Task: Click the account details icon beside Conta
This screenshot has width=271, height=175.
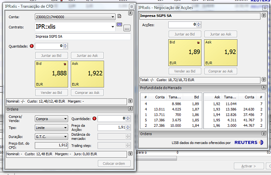Action: point(119,16)
